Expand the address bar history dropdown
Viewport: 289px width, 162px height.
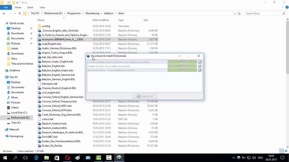pos(235,13)
